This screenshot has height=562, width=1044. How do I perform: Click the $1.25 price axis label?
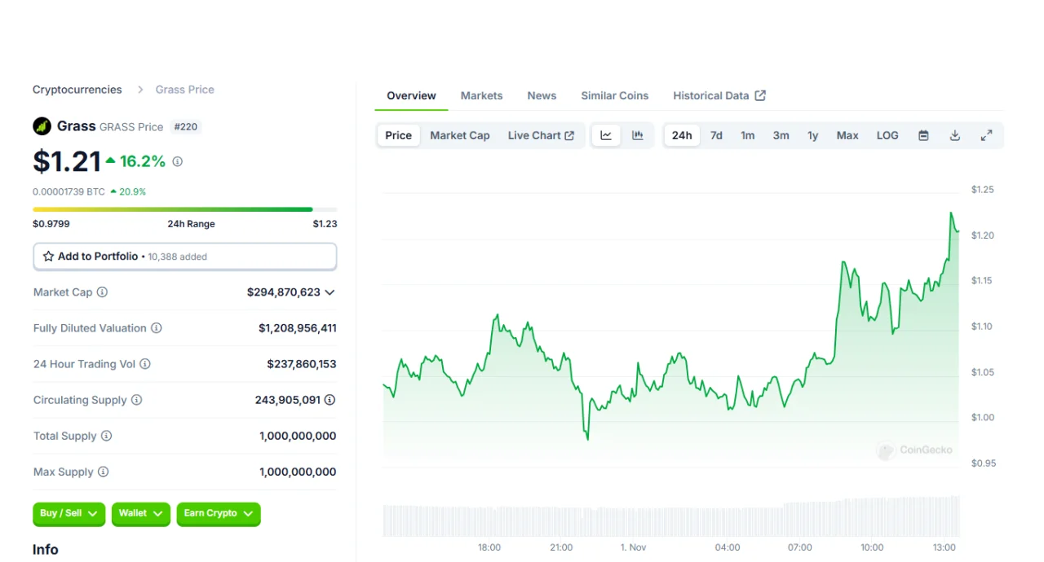coord(983,190)
